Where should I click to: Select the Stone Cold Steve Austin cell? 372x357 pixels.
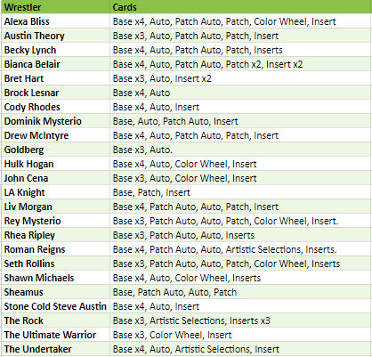coord(55,306)
